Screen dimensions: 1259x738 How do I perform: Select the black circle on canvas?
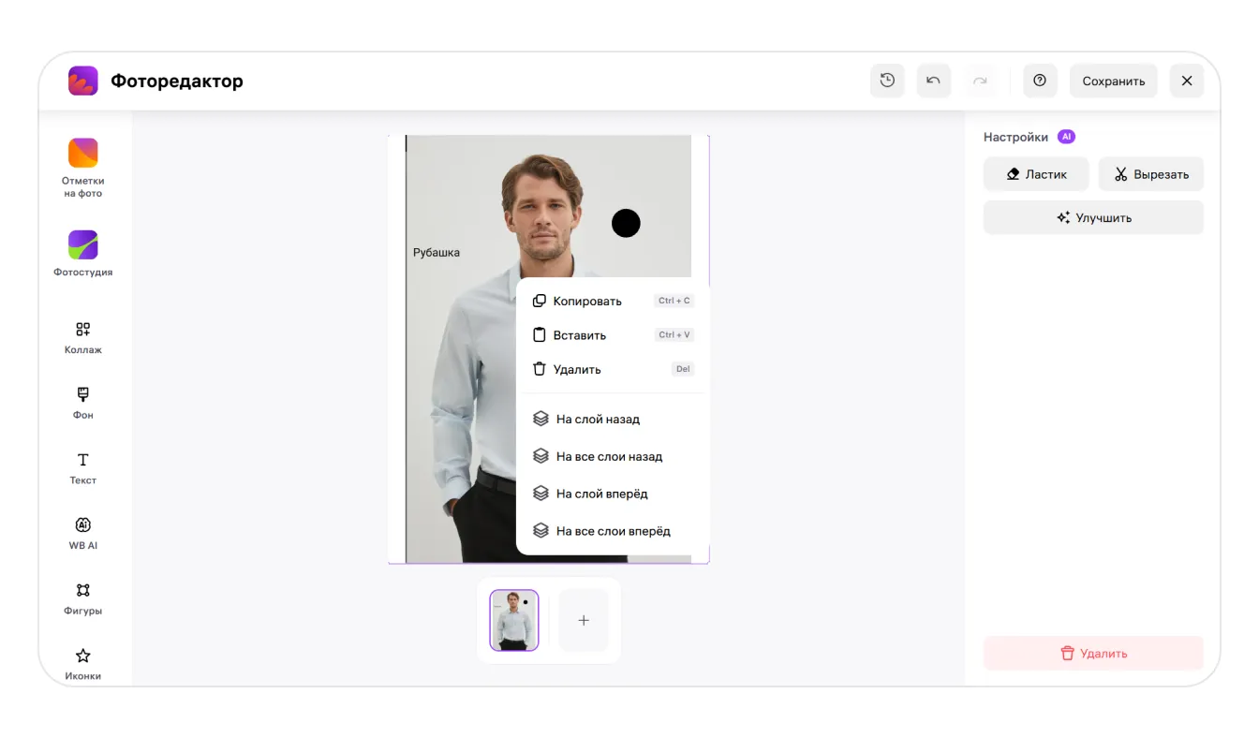tap(626, 223)
